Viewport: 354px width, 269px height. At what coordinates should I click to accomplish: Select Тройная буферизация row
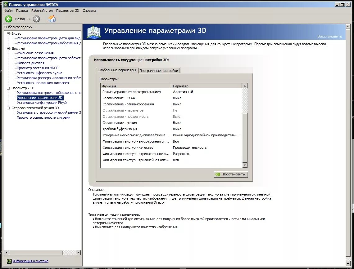coord(172,129)
